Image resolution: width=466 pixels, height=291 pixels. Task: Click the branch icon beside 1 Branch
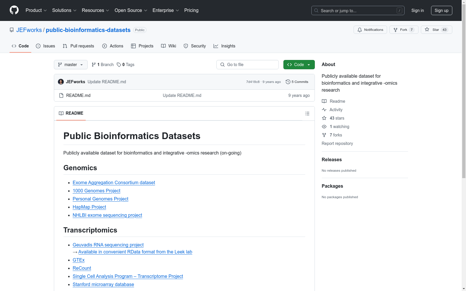coord(94,65)
